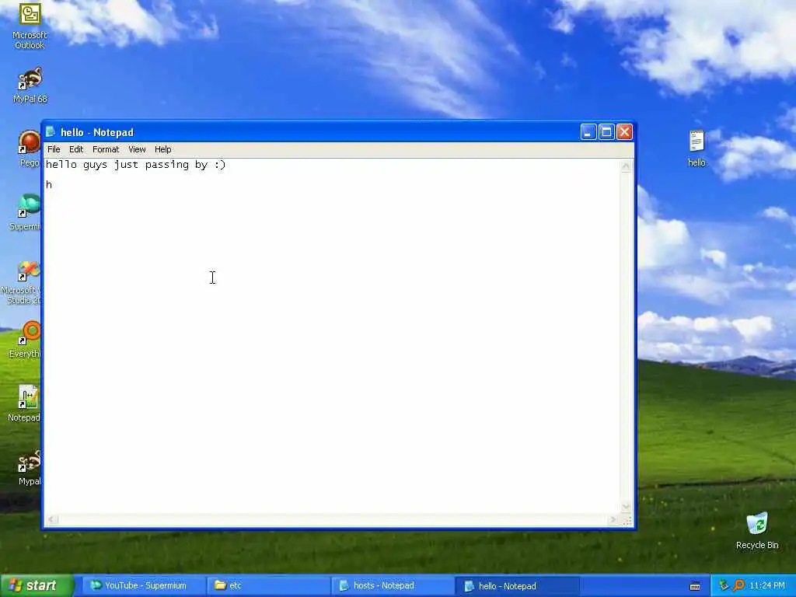Click the horizontal scrollbar right arrow
This screenshot has width=796, height=597.
coord(613,519)
